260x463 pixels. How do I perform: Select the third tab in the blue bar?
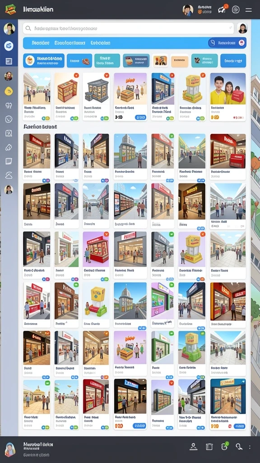coord(100,43)
